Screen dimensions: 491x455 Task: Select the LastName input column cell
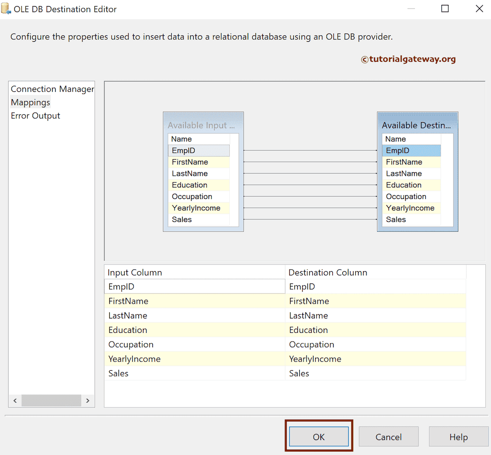click(x=192, y=315)
